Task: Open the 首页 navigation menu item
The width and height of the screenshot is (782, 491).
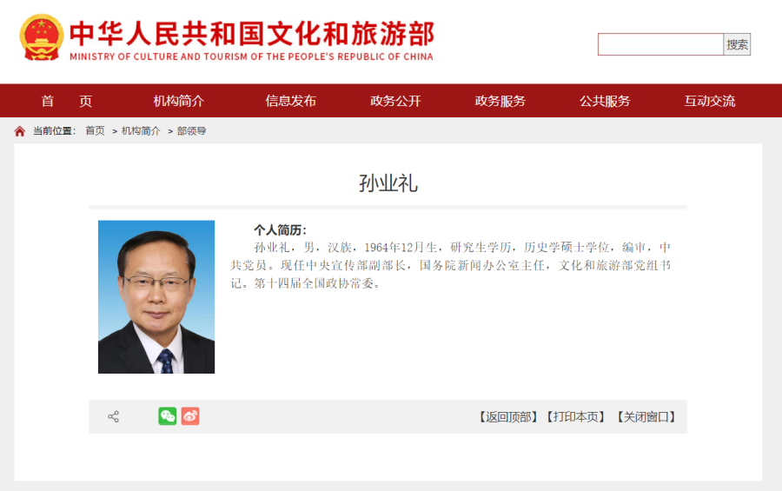Action: point(66,101)
